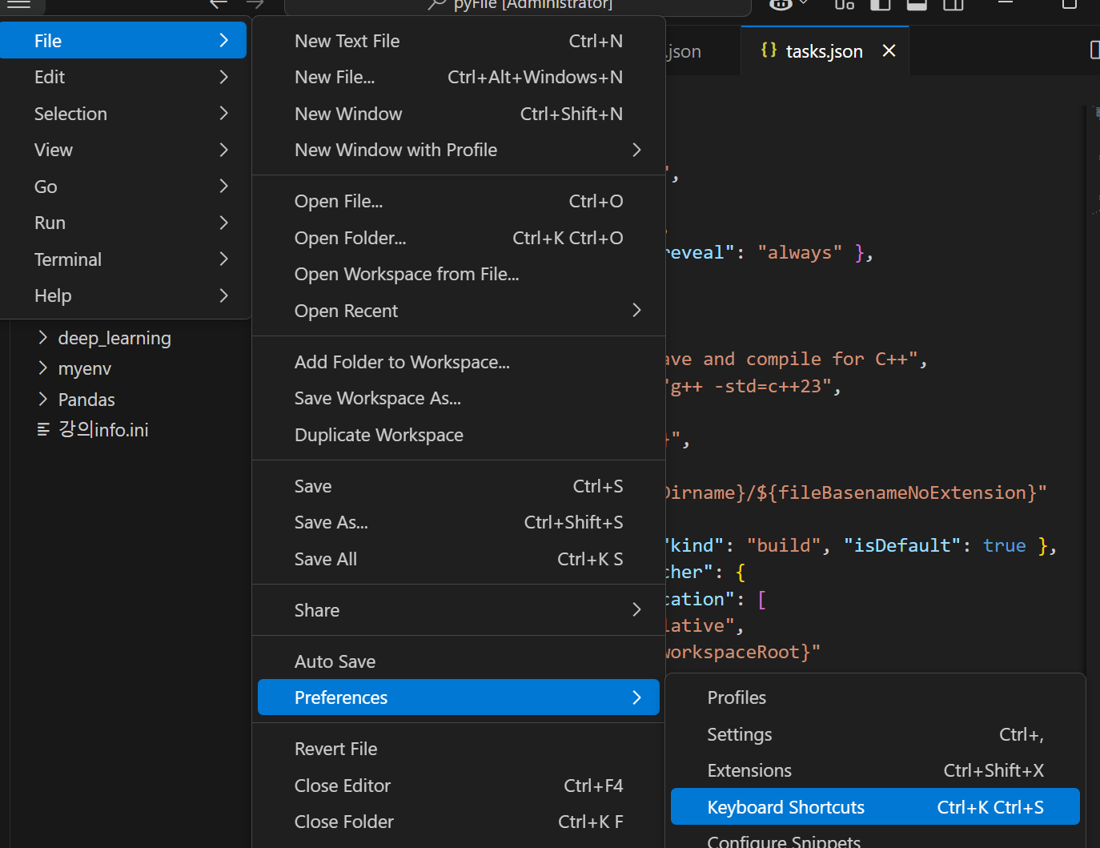This screenshot has height=848, width=1100.
Task: Expand the Pandas folder
Action: tap(43, 399)
